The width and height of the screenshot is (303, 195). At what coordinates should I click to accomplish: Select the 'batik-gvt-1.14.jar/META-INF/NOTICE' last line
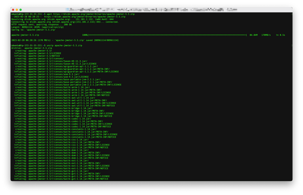tap(61, 179)
